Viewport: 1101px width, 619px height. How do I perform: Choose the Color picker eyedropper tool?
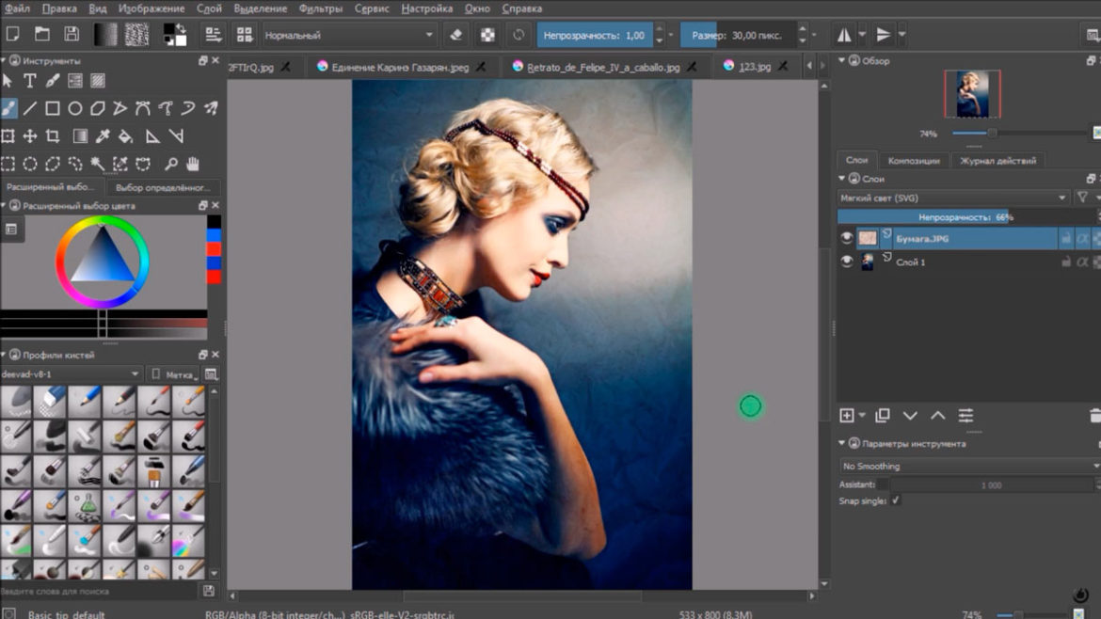(x=103, y=136)
